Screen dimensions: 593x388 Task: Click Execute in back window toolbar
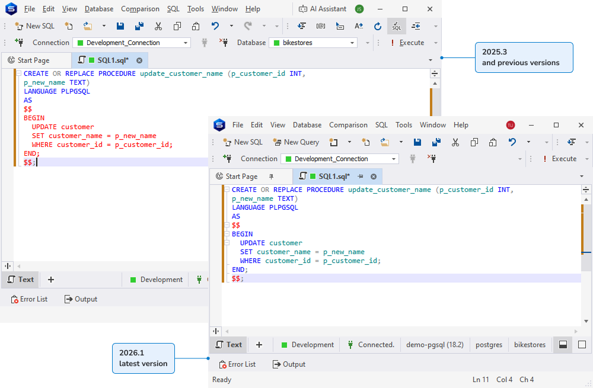408,43
